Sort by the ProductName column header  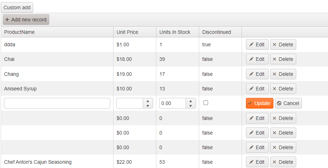point(19,32)
